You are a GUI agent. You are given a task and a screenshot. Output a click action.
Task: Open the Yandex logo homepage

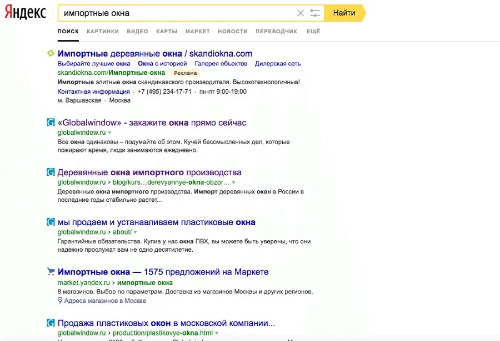click(x=25, y=13)
